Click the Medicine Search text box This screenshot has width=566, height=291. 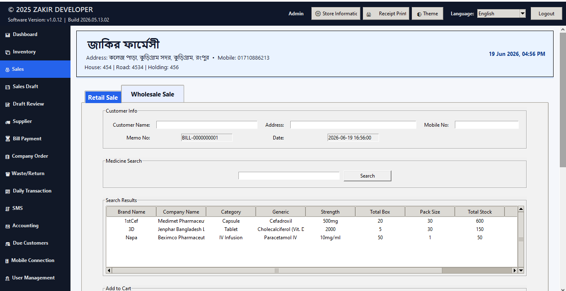tap(289, 176)
